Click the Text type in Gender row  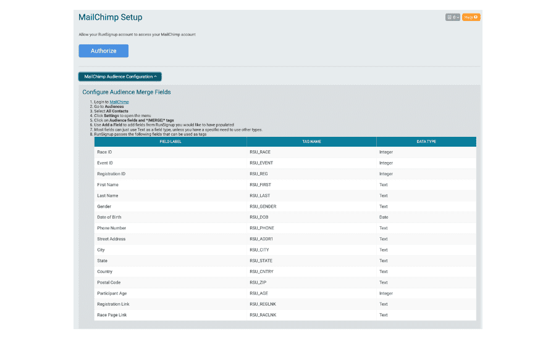click(x=383, y=206)
